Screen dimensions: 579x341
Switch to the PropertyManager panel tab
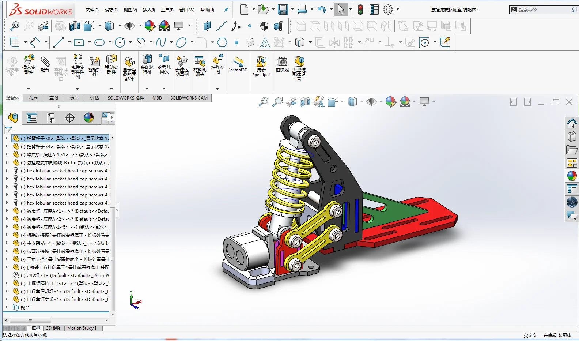[32, 118]
